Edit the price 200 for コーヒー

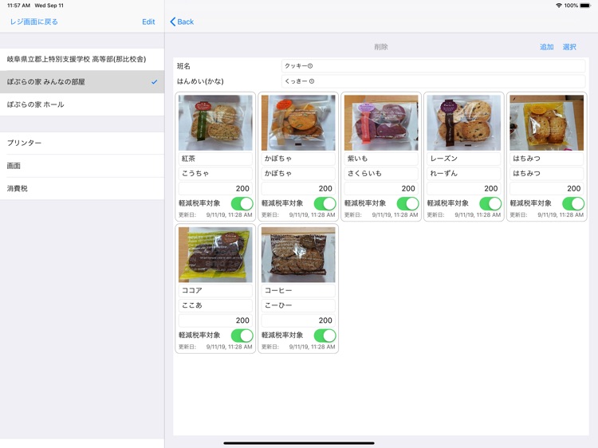(x=298, y=320)
